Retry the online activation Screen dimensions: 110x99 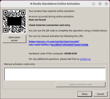(x=85, y=94)
